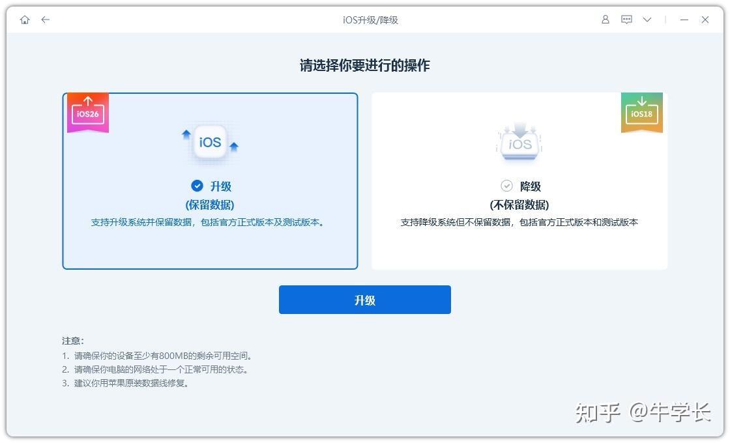Click the 支持升级系统并保留数据 description text
The height and width of the screenshot is (443, 730).
pos(210,221)
